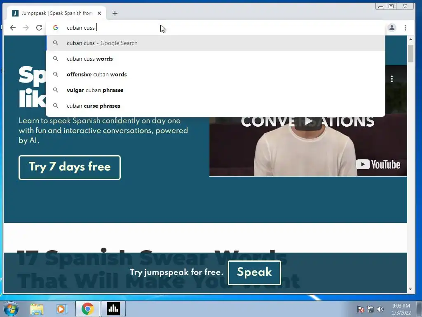Viewport: 422px width, 317px height.
Task: Click the 'Try jumpspeak for free.' text
Action: [x=176, y=272]
